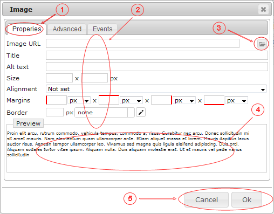
Task: Click the Size width field
Action: click(59, 78)
